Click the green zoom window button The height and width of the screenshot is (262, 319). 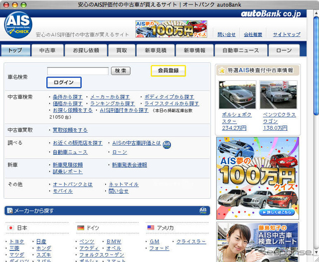point(24,4)
